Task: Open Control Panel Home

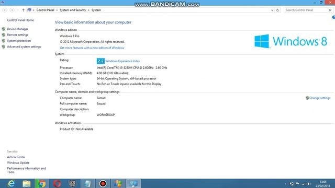Action: 20,20
